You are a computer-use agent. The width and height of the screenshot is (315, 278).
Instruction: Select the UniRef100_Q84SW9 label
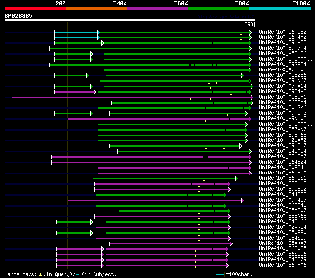(283, 238)
